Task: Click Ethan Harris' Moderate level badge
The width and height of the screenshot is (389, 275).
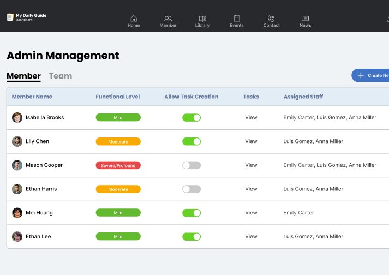Action: point(118,189)
